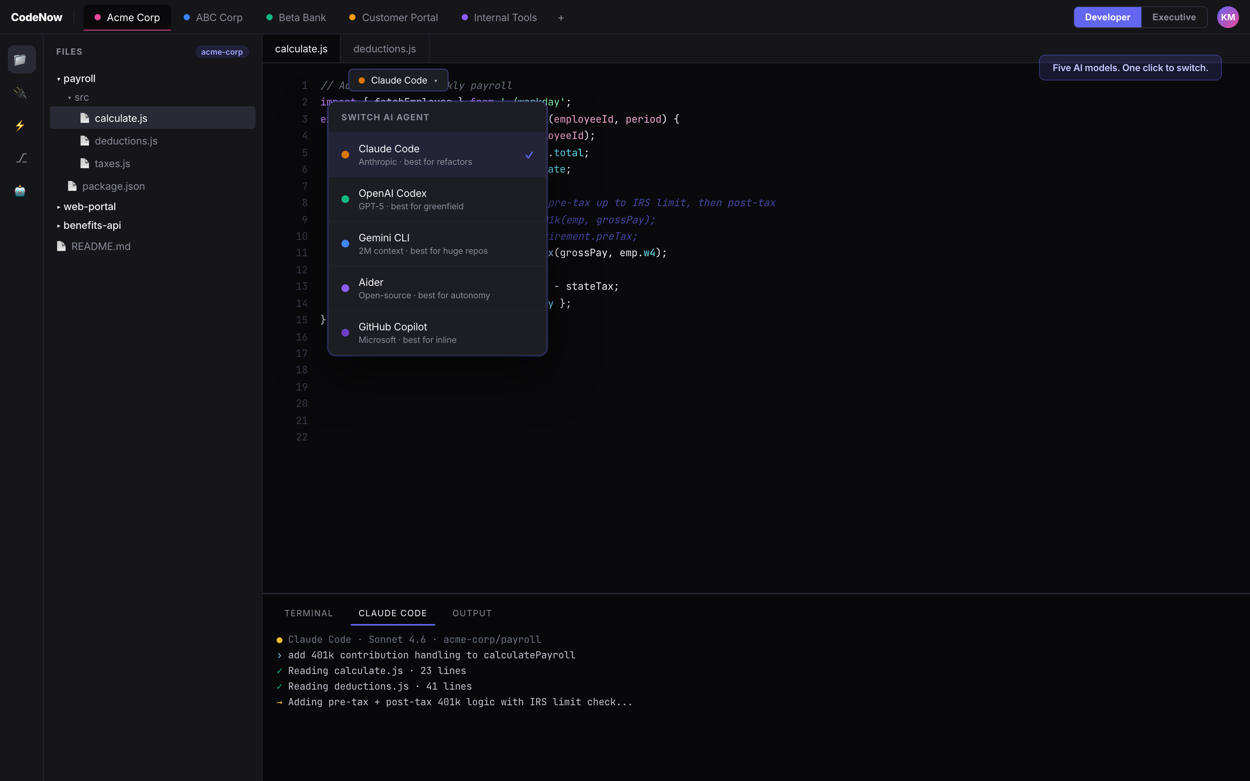Switch to Internal Tools workspace tab
Screen dimensions: 1250x781
[499, 18]
